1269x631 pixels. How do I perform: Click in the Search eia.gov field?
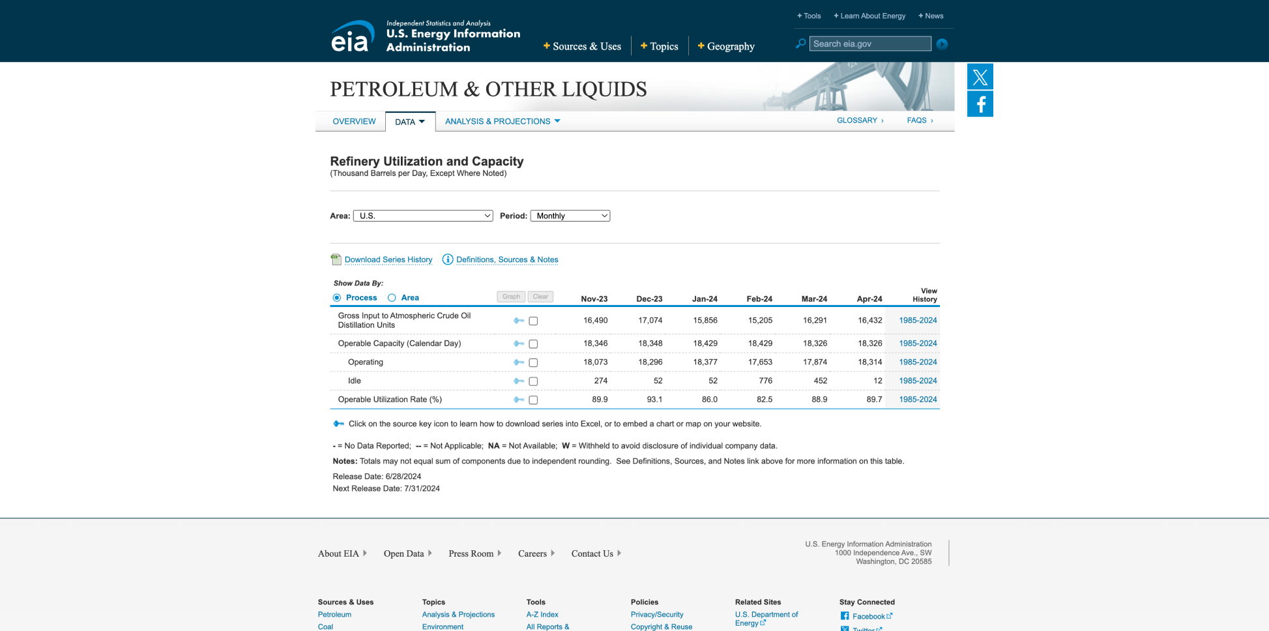tap(869, 44)
